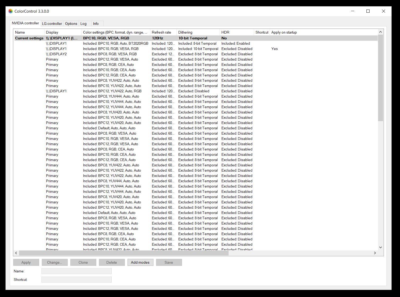Select the Current settings row
Image resolution: width=400 pixels, height=297 pixels.
pos(196,38)
